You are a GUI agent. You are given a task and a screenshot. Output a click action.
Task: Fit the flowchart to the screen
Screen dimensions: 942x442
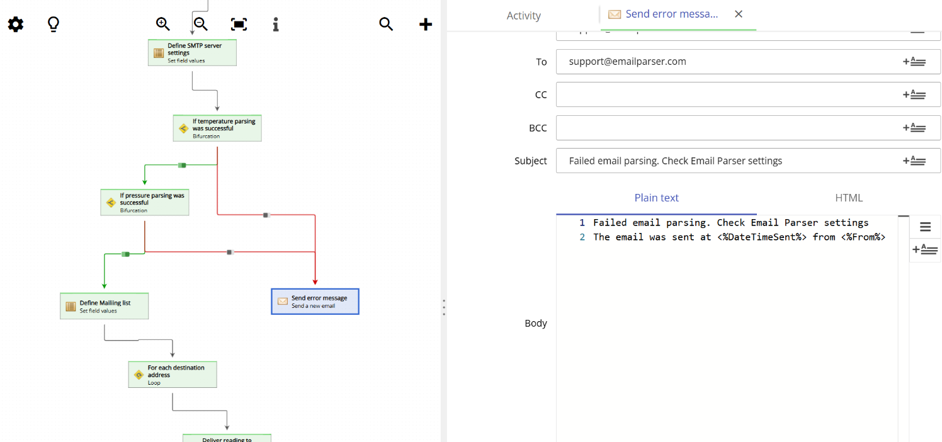(x=239, y=24)
